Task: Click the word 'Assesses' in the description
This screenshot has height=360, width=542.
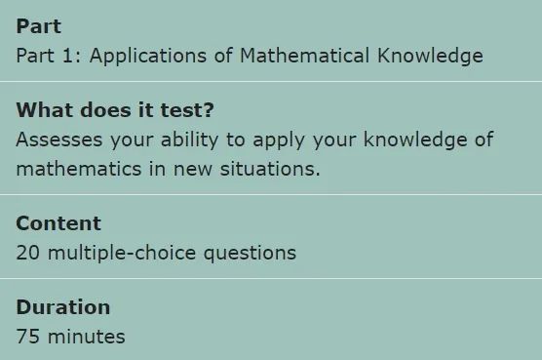Action: (x=59, y=140)
